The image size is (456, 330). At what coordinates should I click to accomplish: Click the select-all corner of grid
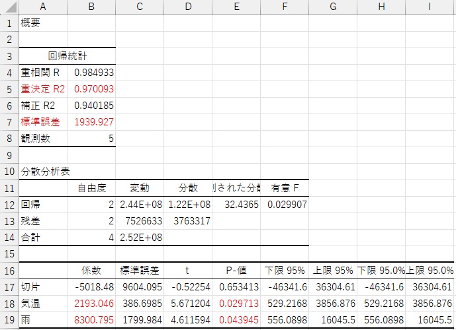(x=9, y=7)
